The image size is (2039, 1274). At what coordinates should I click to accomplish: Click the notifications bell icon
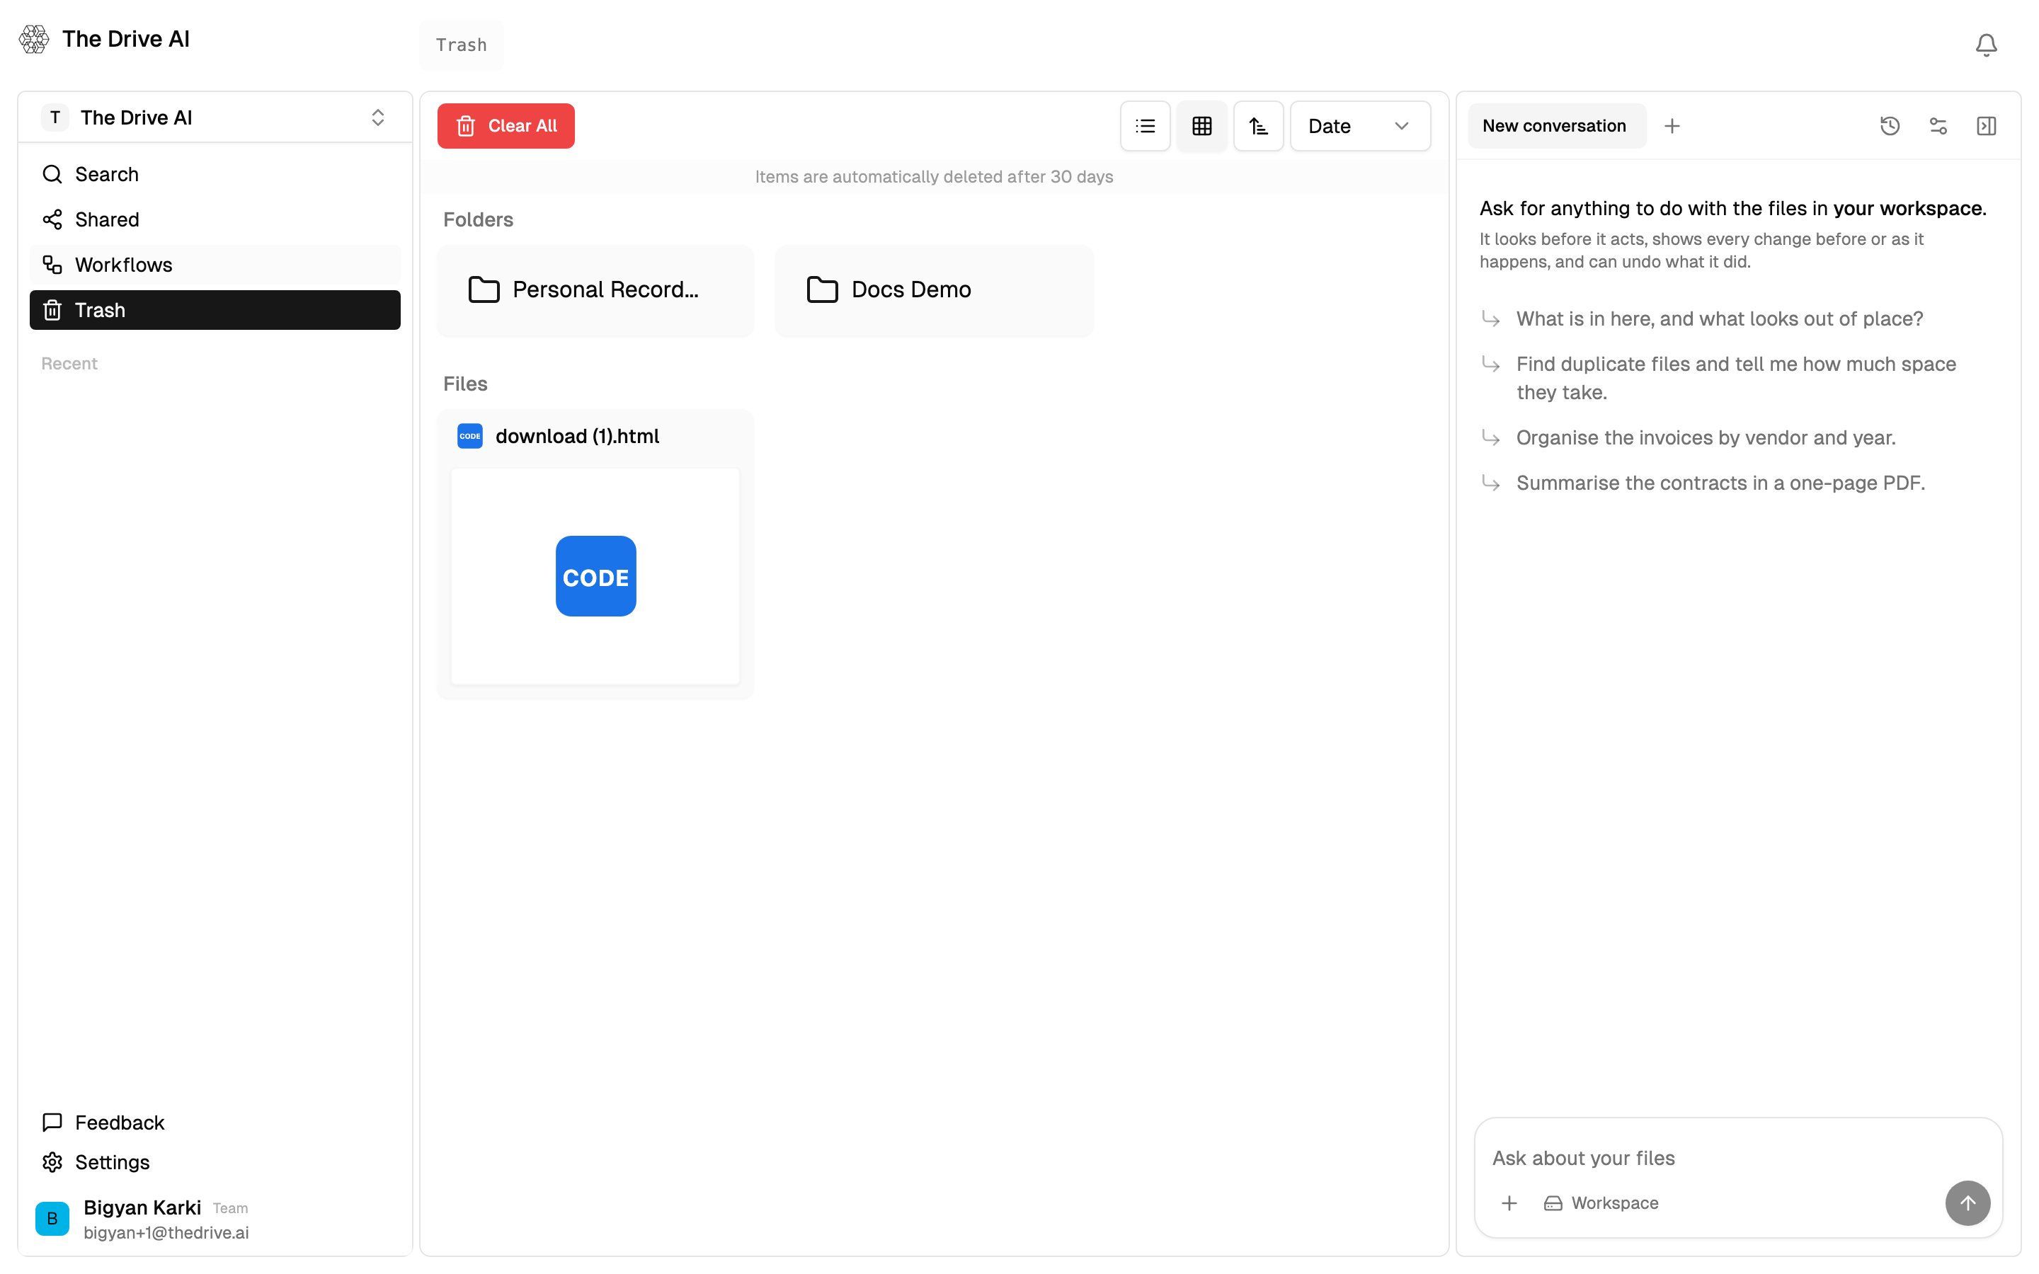(1985, 45)
